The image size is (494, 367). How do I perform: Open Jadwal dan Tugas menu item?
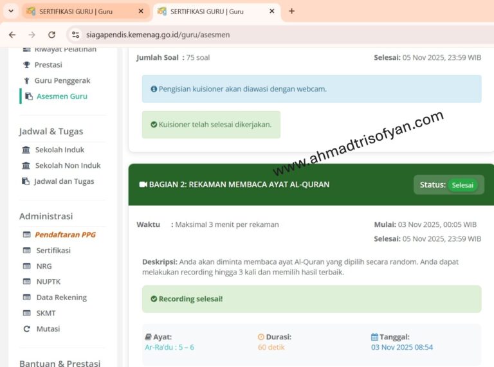point(65,181)
